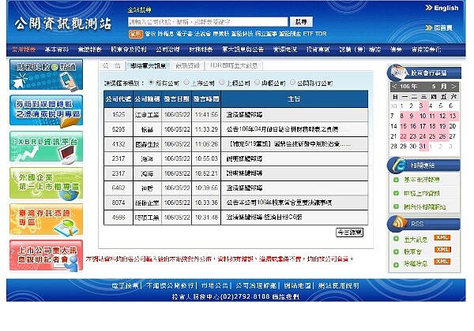
Task: Click the double-arrow icon beside English
Action: [x=429, y=8]
